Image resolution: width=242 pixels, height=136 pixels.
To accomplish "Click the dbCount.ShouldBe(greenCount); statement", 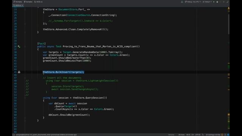I will click(69, 115).
